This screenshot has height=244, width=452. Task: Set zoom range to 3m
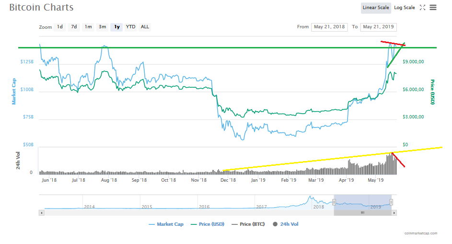tap(102, 27)
